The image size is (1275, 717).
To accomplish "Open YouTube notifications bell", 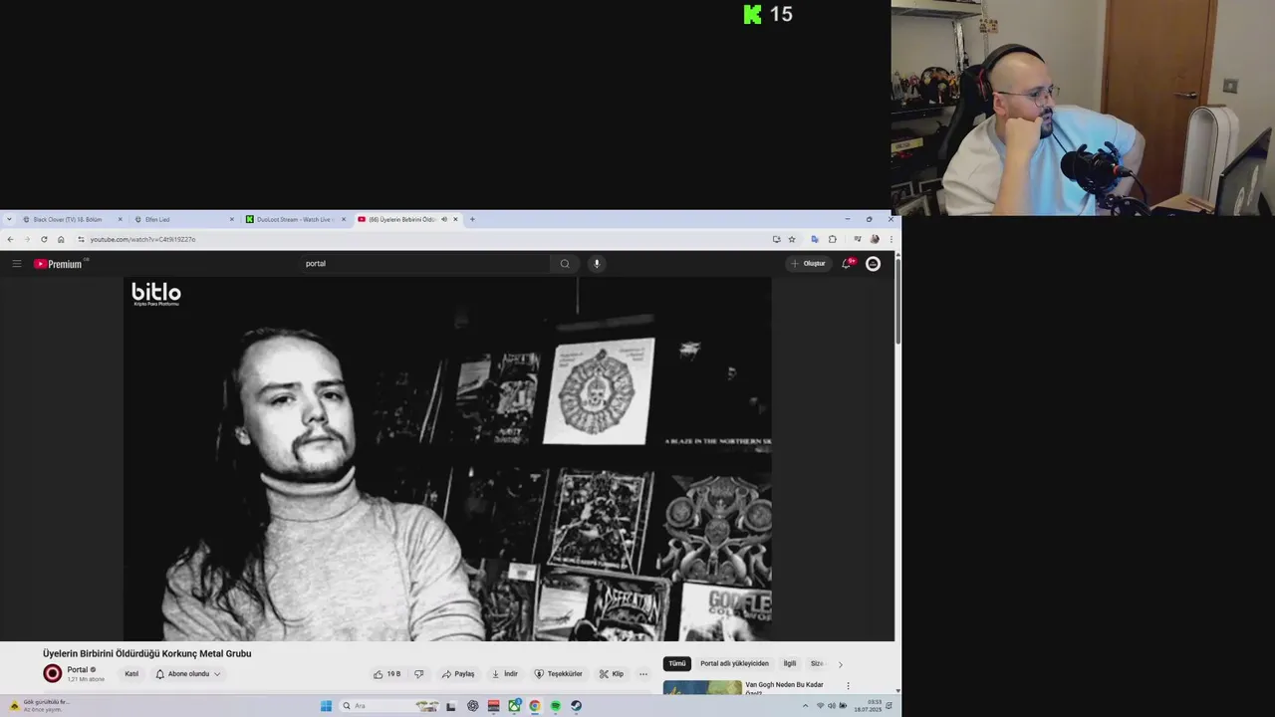I will (x=847, y=264).
